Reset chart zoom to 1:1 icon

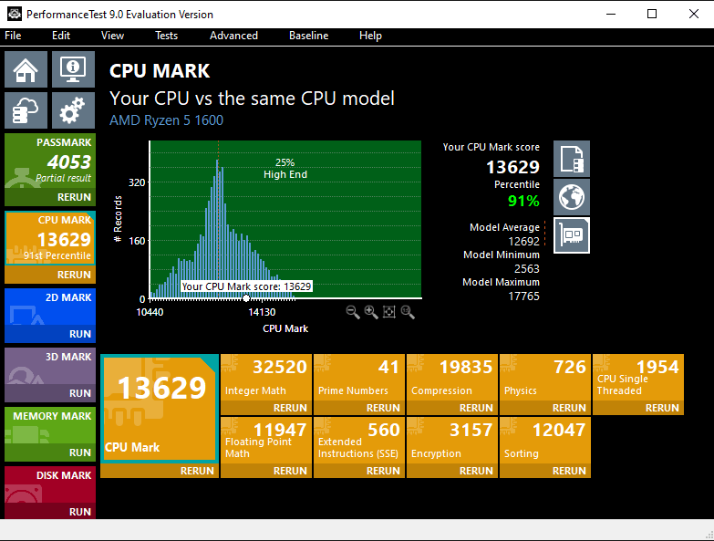pos(408,312)
